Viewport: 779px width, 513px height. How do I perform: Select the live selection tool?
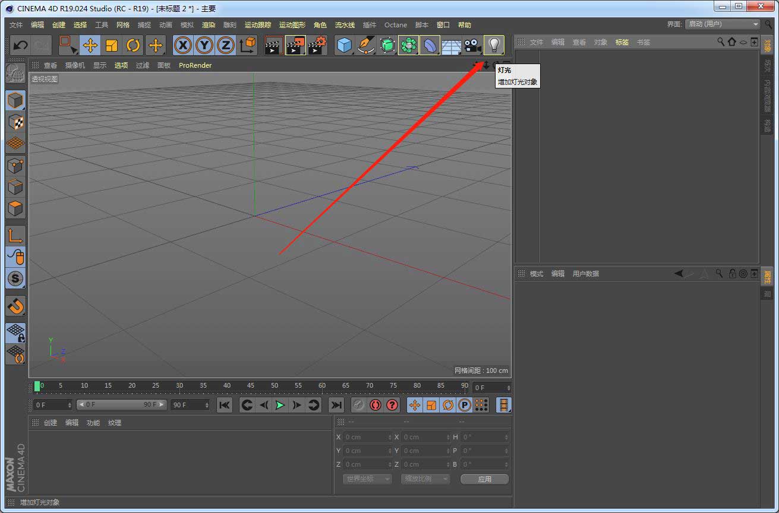coord(68,45)
